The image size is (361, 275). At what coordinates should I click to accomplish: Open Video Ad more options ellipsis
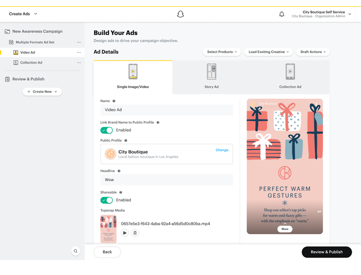(x=79, y=53)
